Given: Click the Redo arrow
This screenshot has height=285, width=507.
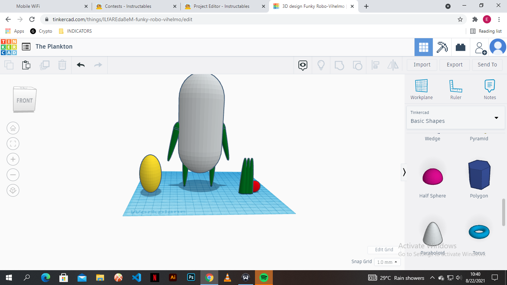Looking at the screenshot, I should 98,65.
